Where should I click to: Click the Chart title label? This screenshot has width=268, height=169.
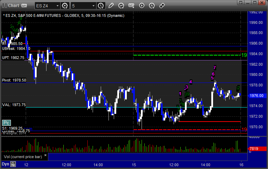tap(14, 6)
